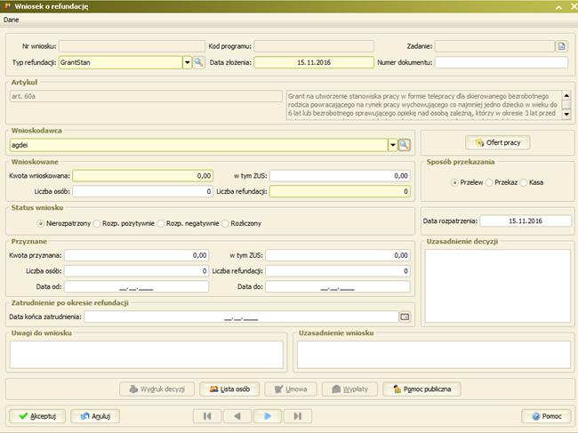Screen dimensions: 578x433
Task: Open the search icon next to Wnioskodawca field
Action: pyautogui.click(x=404, y=145)
